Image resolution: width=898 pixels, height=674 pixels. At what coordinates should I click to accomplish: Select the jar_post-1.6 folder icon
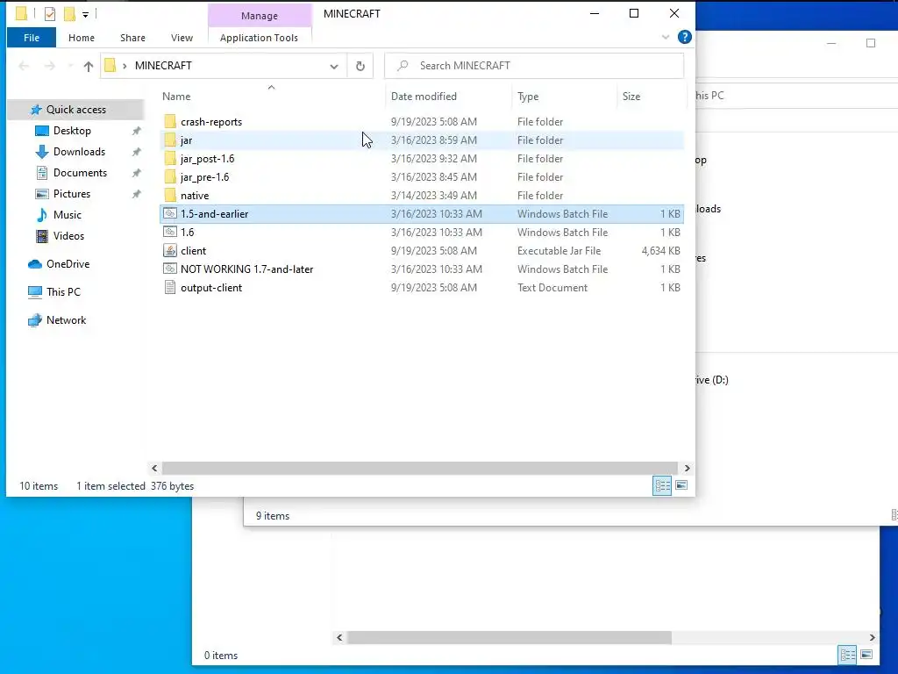170,158
